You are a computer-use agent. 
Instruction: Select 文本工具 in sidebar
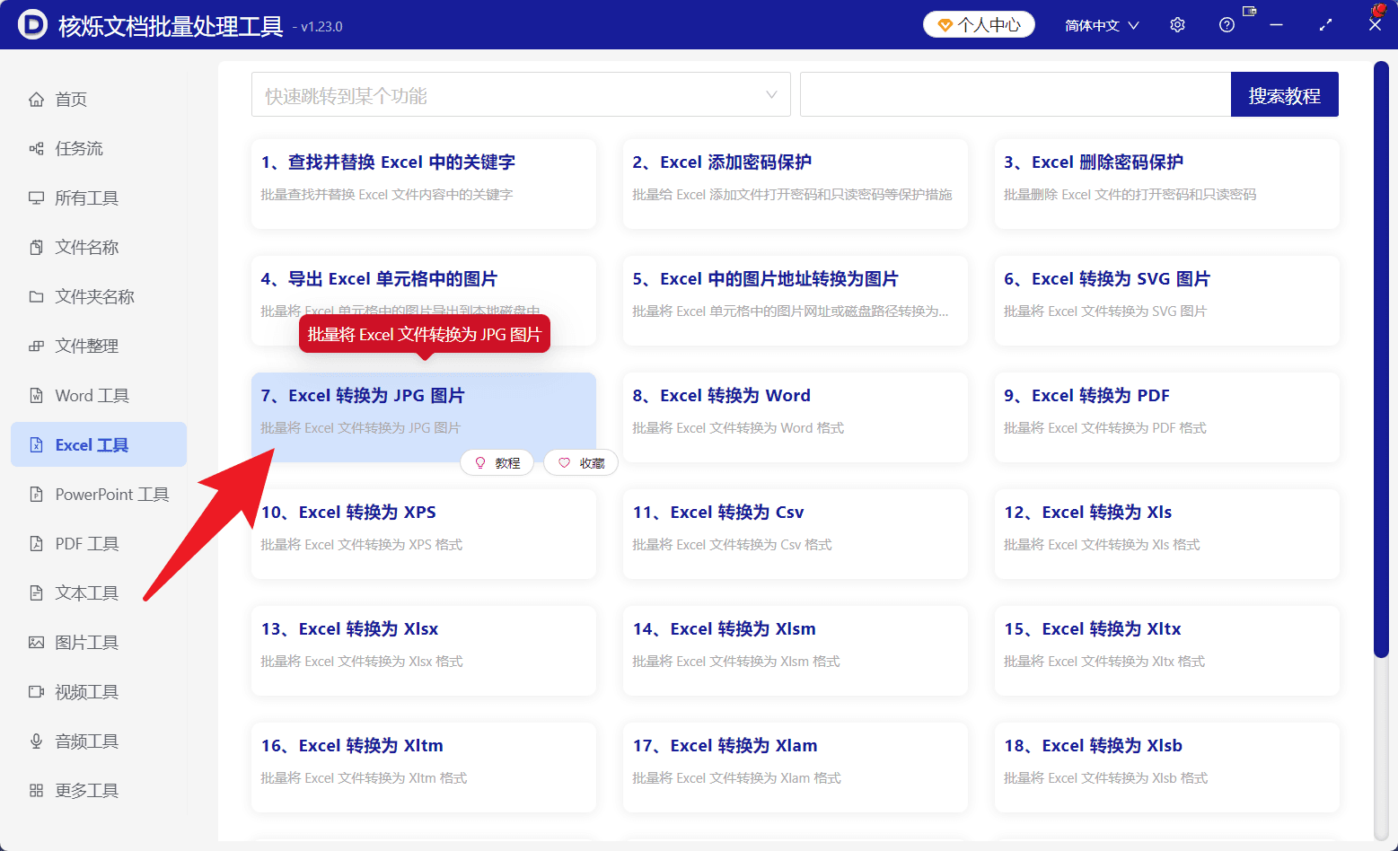[x=99, y=593]
